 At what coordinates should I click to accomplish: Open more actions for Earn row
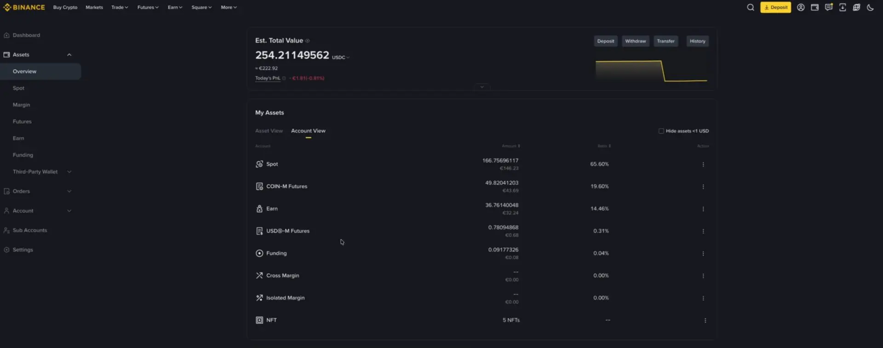point(703,209)
